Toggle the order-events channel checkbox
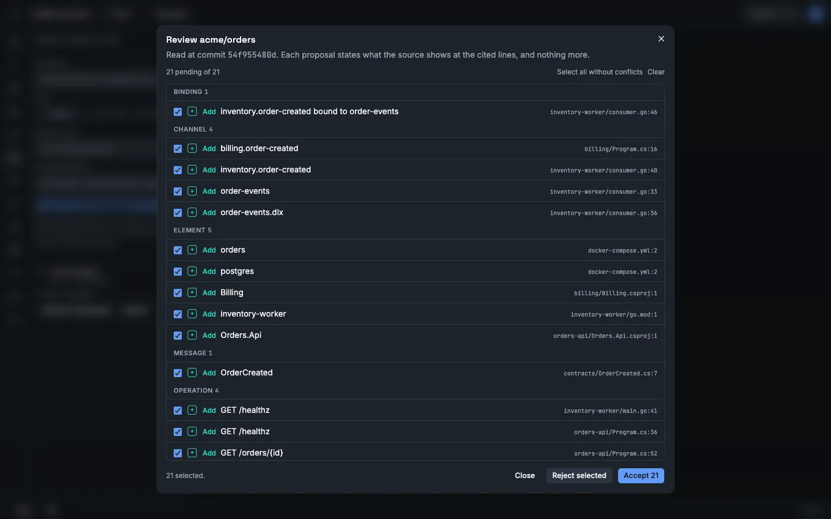 [x=178, y=191]
